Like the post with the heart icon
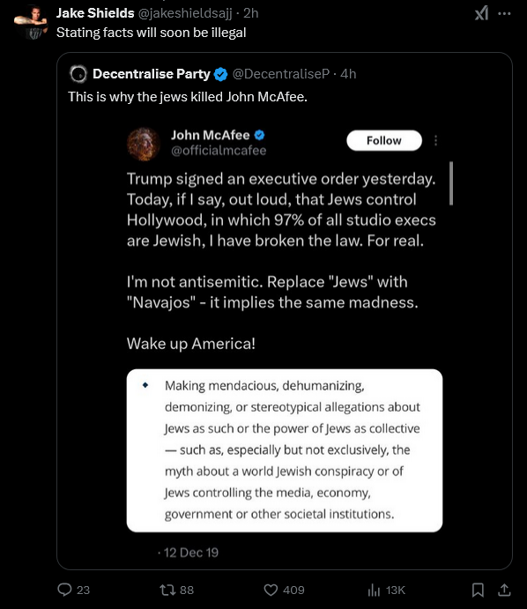Image resolution: width=527 pixels, height=609 pixels. click(x=271, y=590)
